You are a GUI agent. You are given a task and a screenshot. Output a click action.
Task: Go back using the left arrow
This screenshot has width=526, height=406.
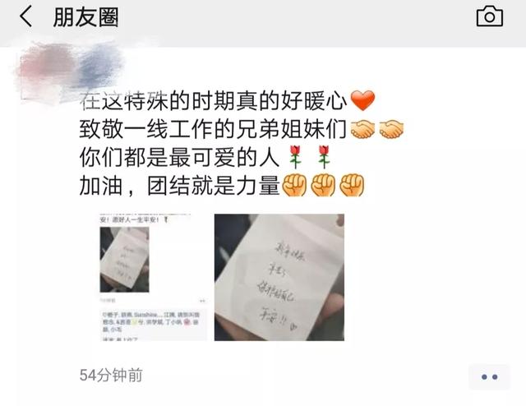pos(25,16)
